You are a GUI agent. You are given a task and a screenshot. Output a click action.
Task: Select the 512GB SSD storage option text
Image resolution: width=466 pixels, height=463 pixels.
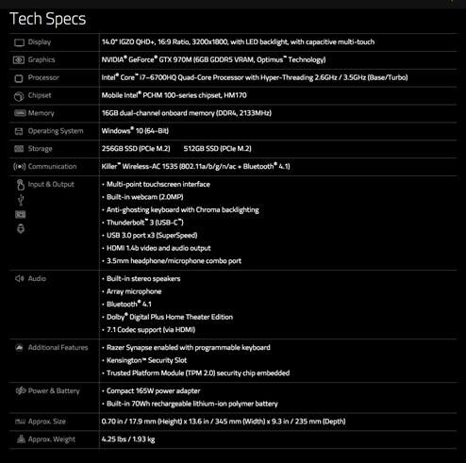coord(217,149)
